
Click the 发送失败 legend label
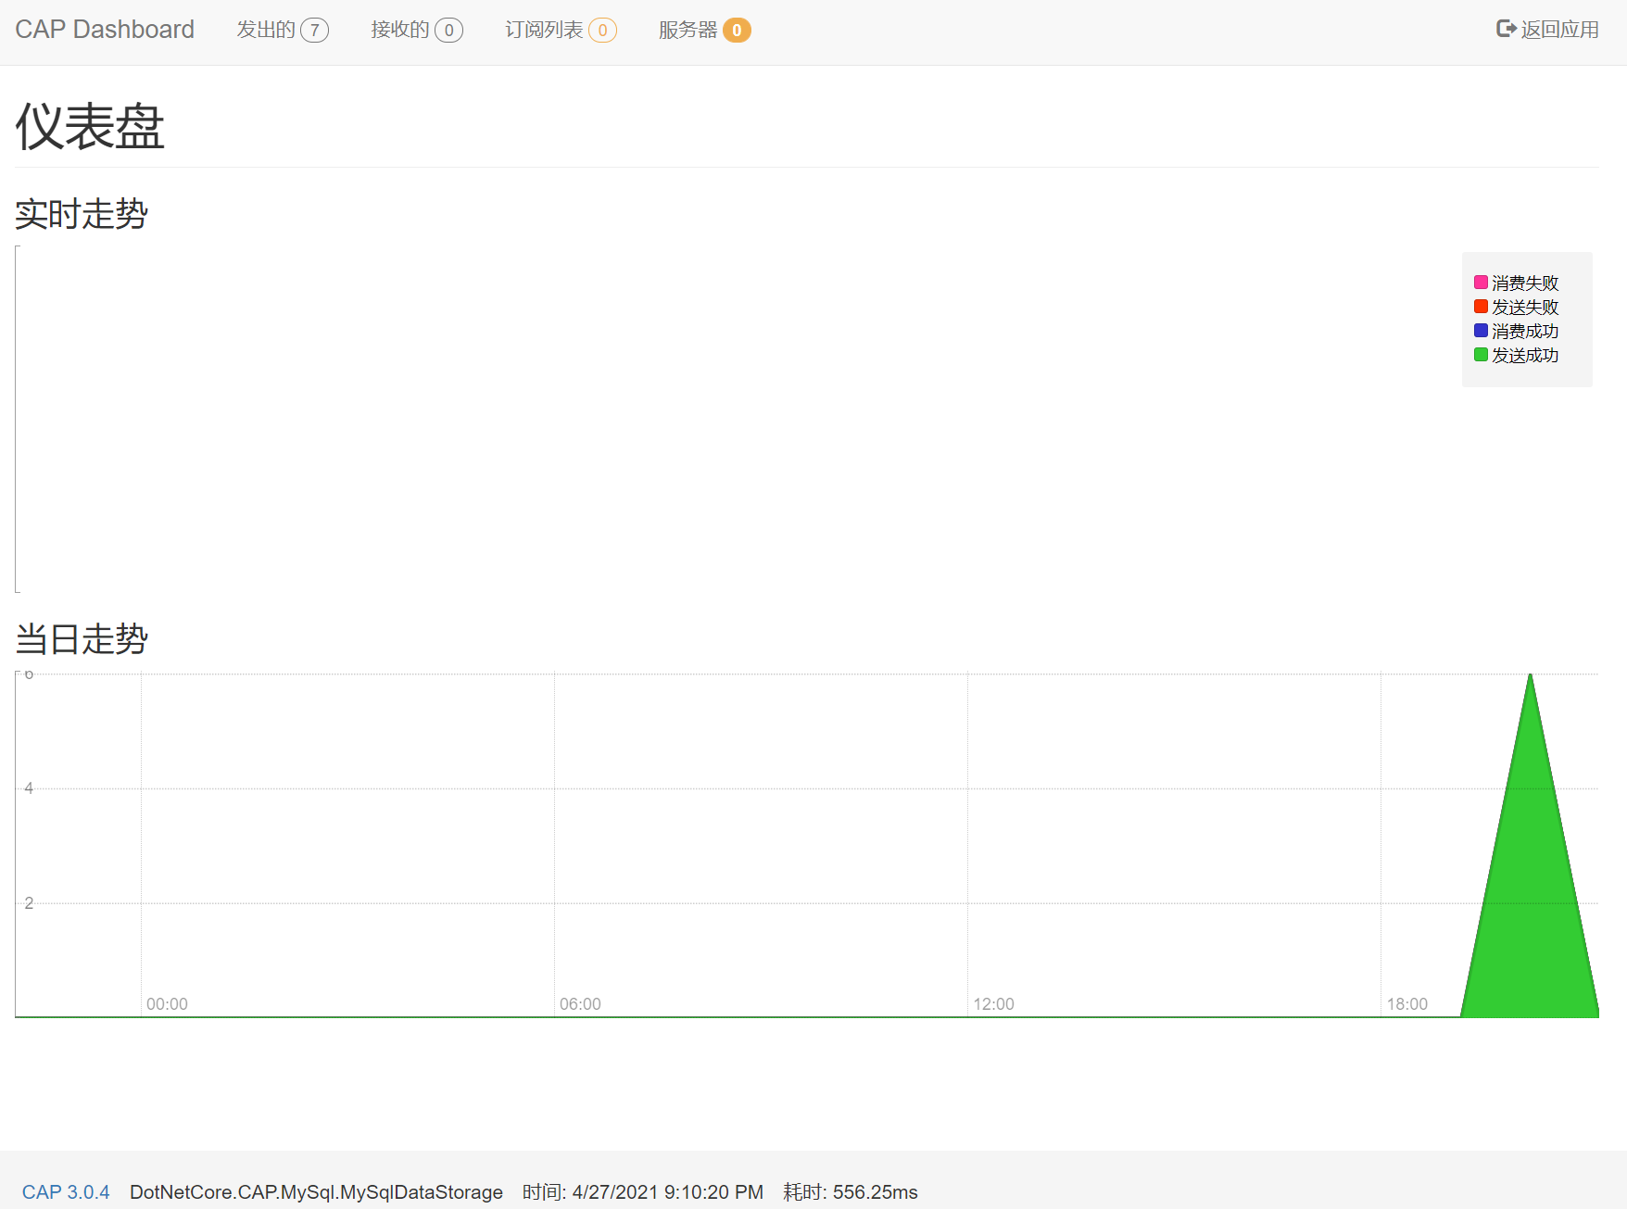coord(1525,307)
